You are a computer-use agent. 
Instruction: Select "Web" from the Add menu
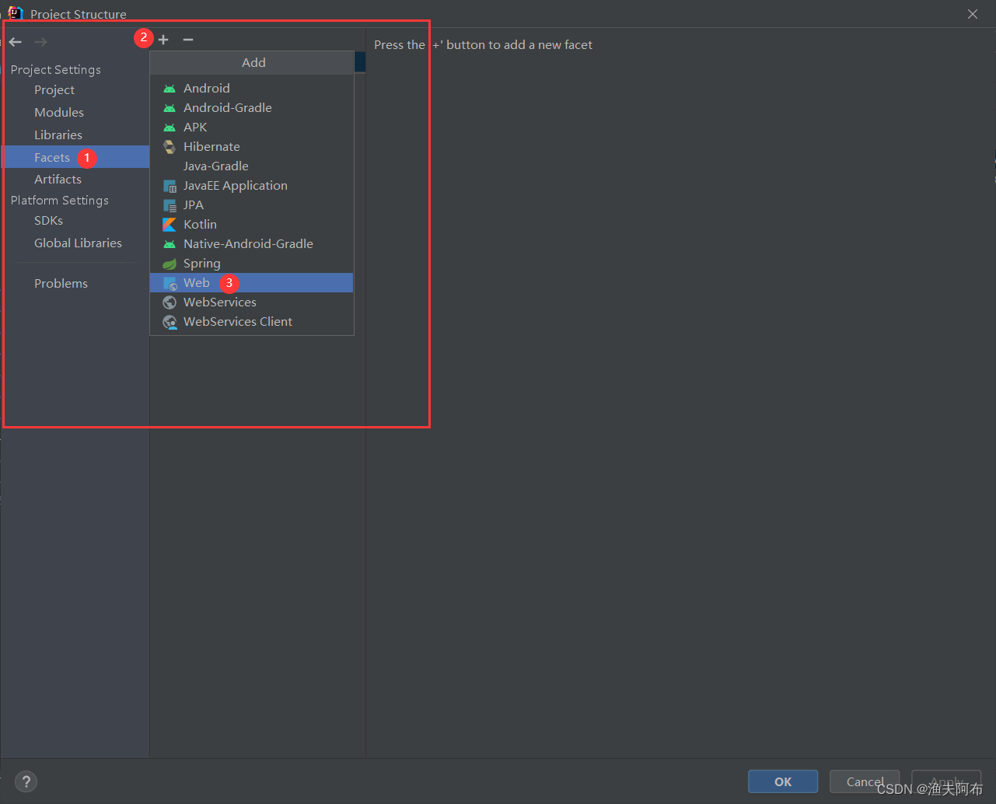tap(197, 282)
